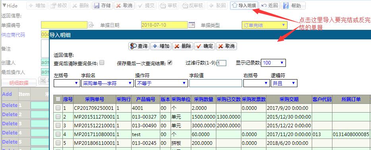Click Delete link for item 3
The width and height of the screenshot is (371, 150).
10,123
